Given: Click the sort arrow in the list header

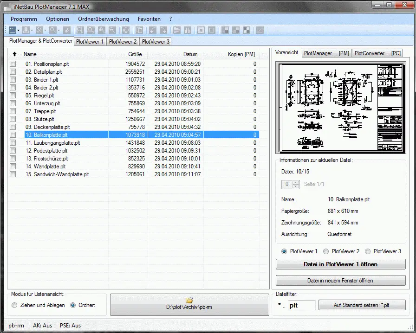Looking at the screenshot, I should click(x=14, y=54).
